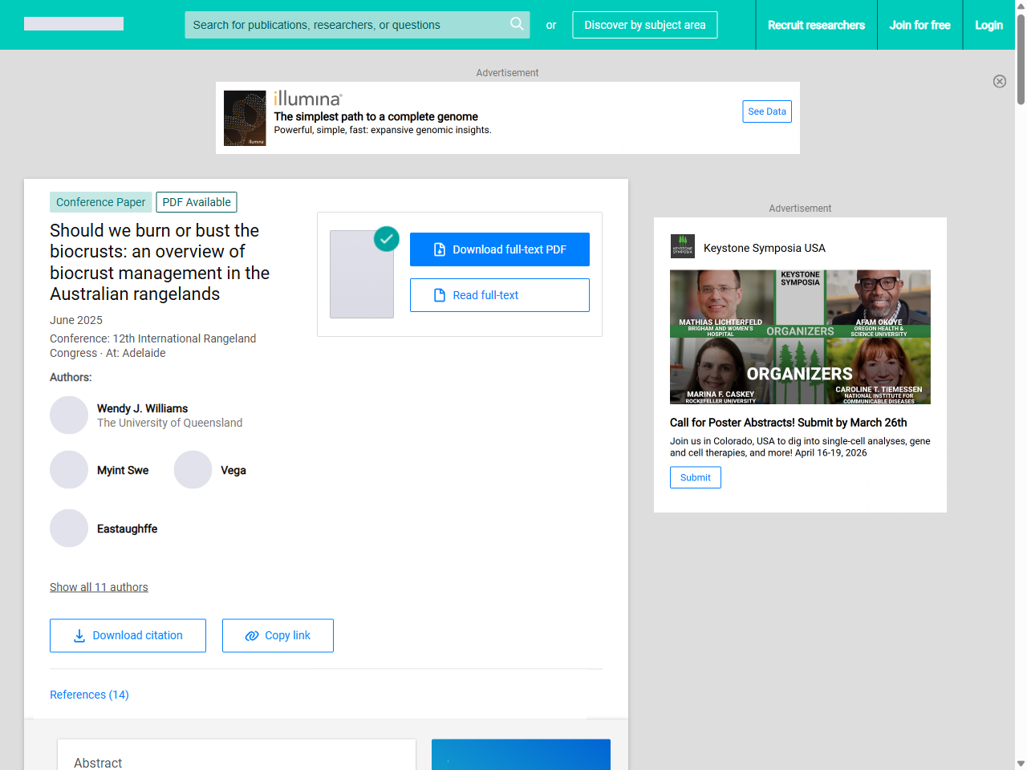Image resolution: width=1027 pixels, height=770 pixels.
Task: Download the full-text PDF
Action: pyautogui.click(x=499, y=249)
